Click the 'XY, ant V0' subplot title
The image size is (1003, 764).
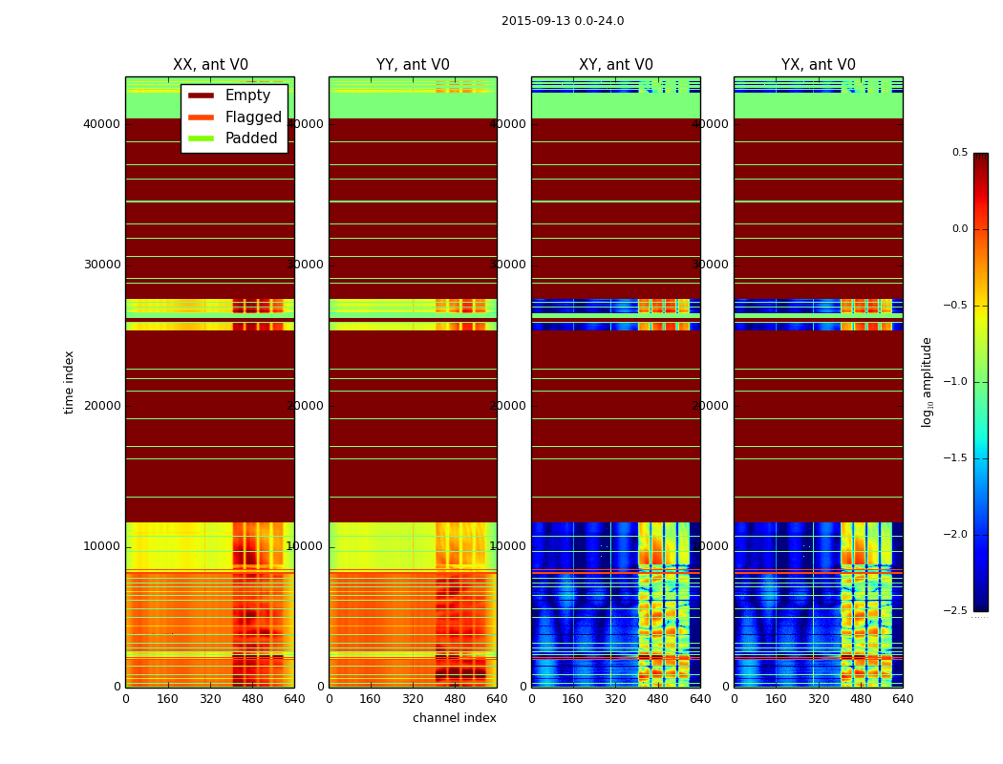tap(616, 65)
